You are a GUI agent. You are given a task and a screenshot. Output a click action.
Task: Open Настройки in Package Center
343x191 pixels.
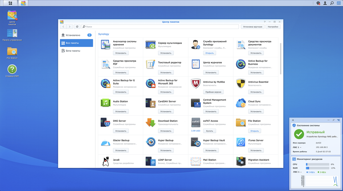tap(273, 27)
